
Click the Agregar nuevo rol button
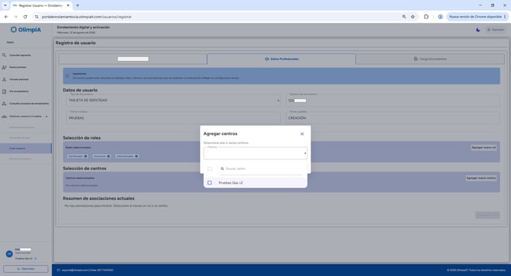click(484, 148)
